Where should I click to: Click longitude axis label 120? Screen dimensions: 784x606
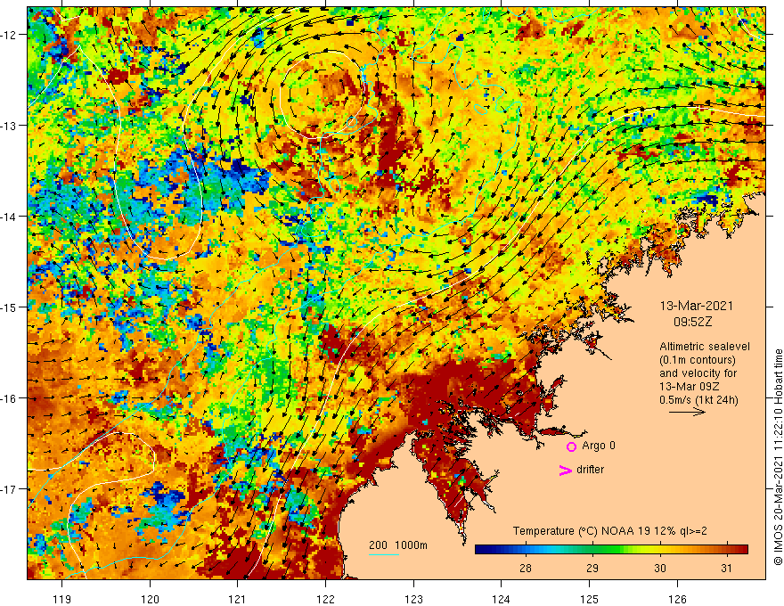coord(150,599)
